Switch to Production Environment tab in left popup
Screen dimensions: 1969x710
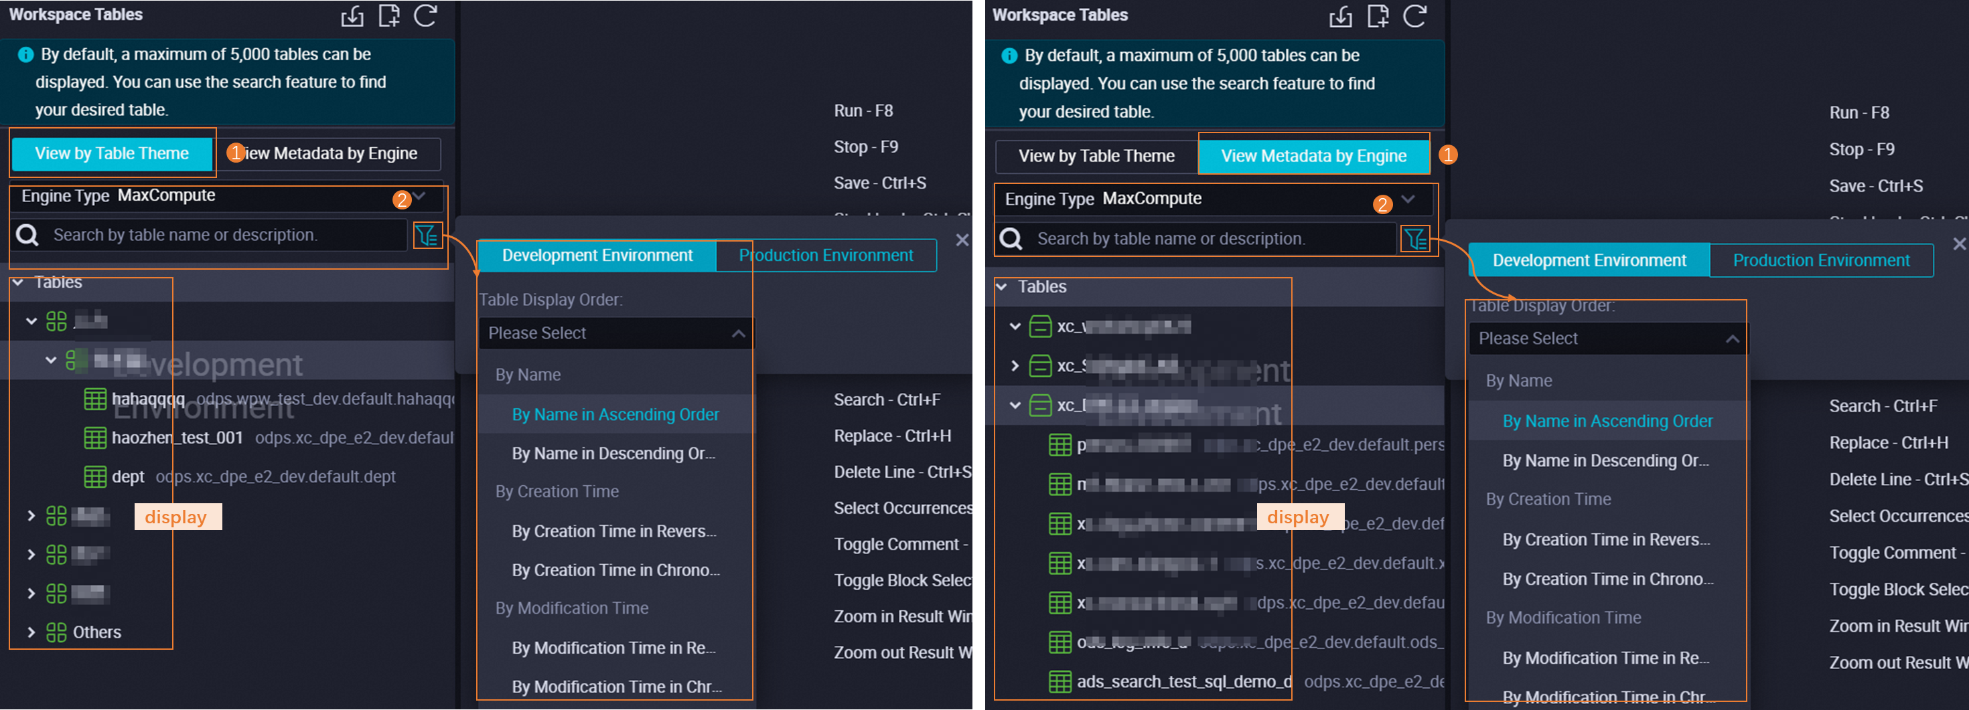tap(826, 255)
